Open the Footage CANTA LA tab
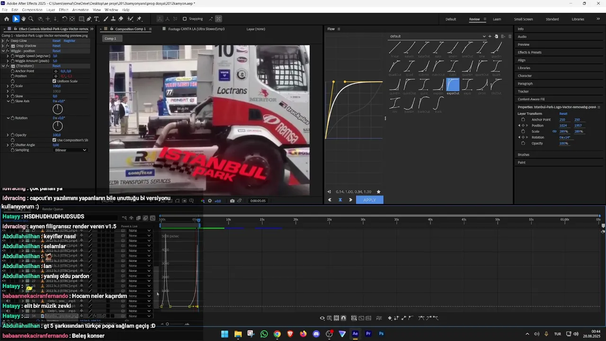This screenshot has width=606, height=341. [x=196, y=29]
